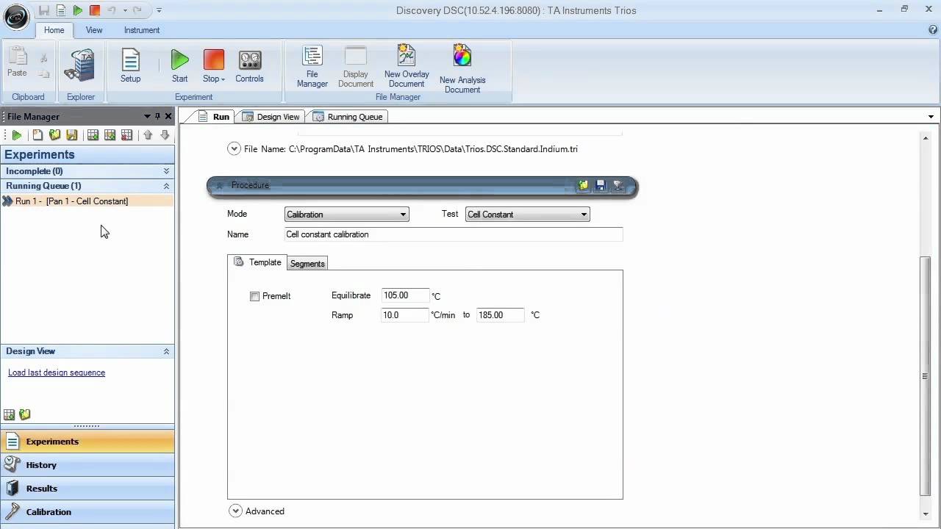
Task: Open the Explorer icon in ribbon
Action: [80, 66]
